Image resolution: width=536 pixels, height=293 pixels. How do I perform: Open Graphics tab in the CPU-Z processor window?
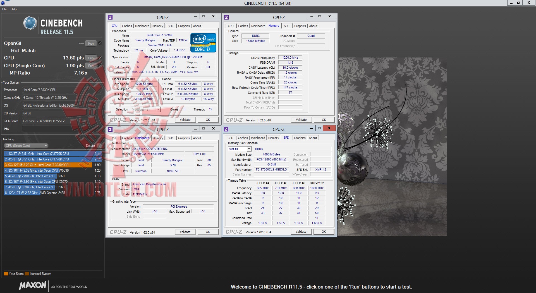[184, 26]
